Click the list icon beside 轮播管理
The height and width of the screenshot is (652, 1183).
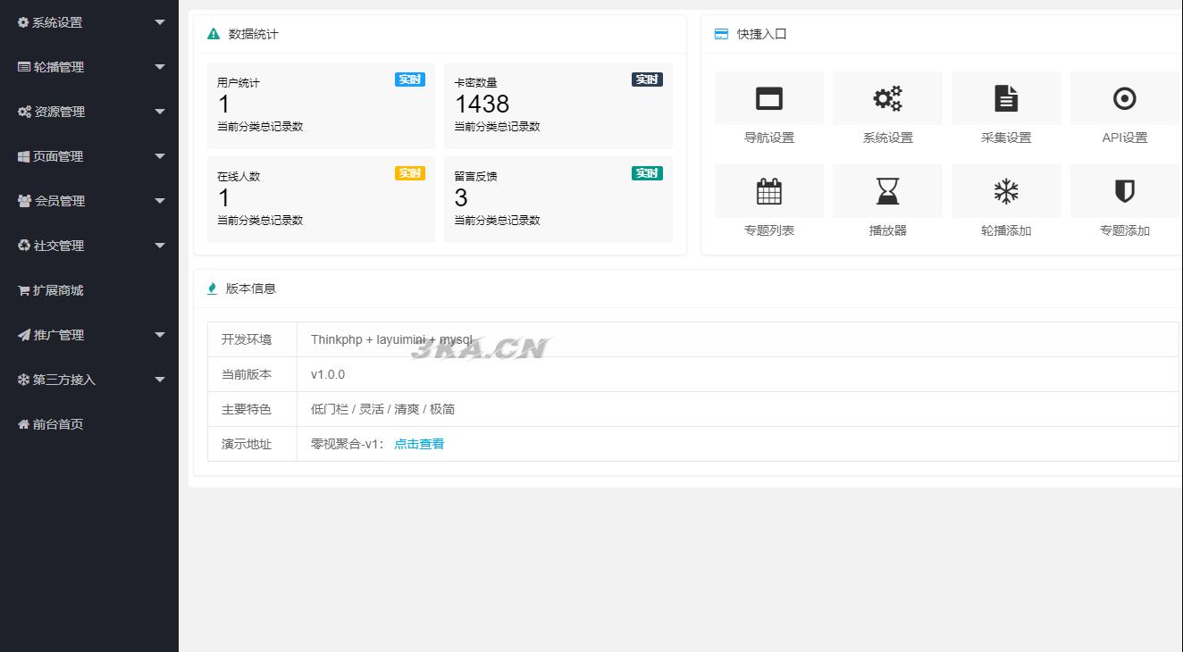point(24,67)
